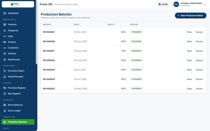The image size is (210, 131).
Task: Create a New Production Batch
Action: (191, 15)
